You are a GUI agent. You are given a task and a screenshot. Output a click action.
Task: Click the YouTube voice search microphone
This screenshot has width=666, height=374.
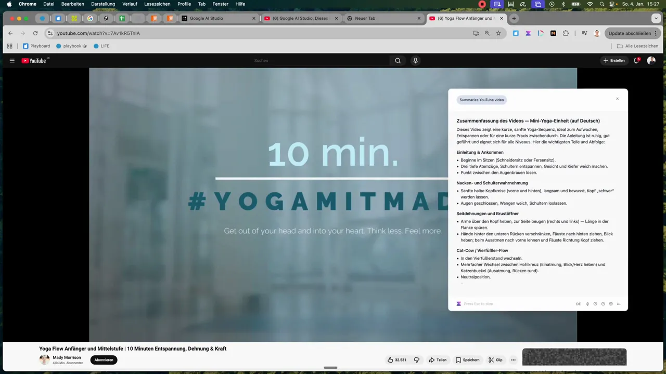415,61
